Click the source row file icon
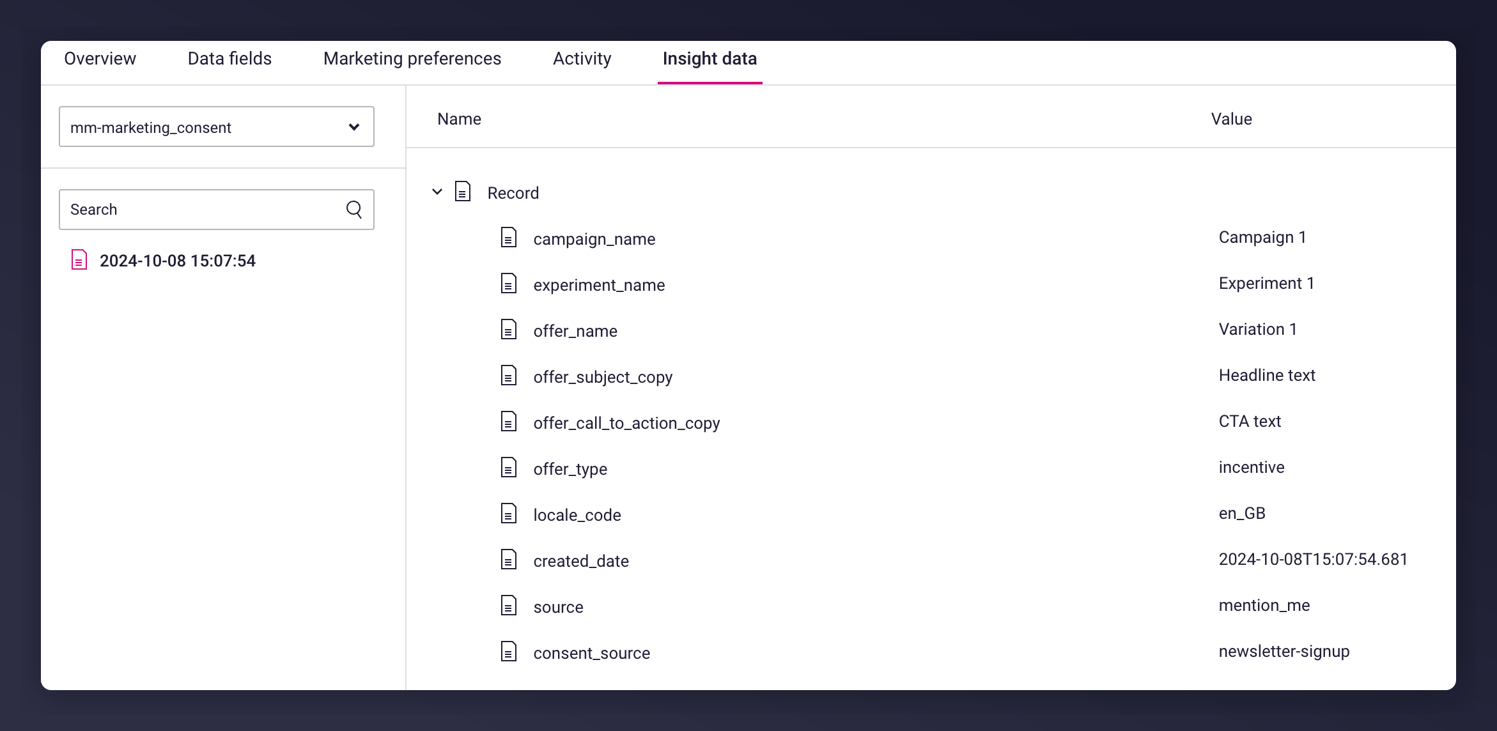This screenshot has width=1497, height=731. pos(509,606)
